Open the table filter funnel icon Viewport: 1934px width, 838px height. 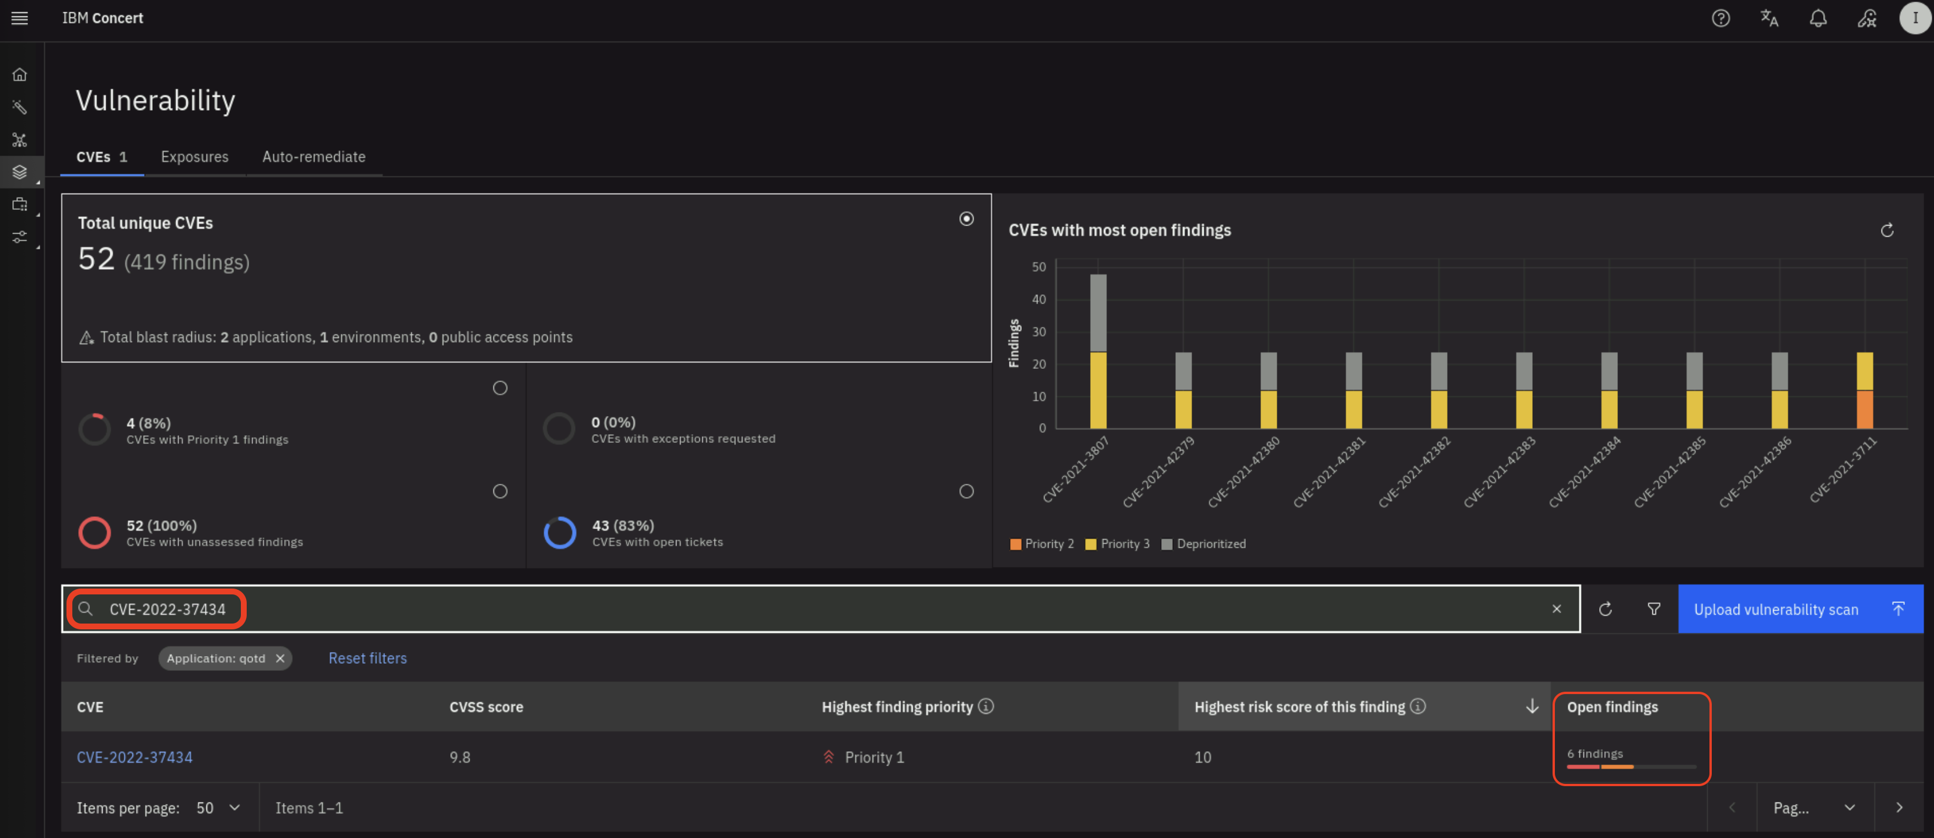coord(1653,609)
